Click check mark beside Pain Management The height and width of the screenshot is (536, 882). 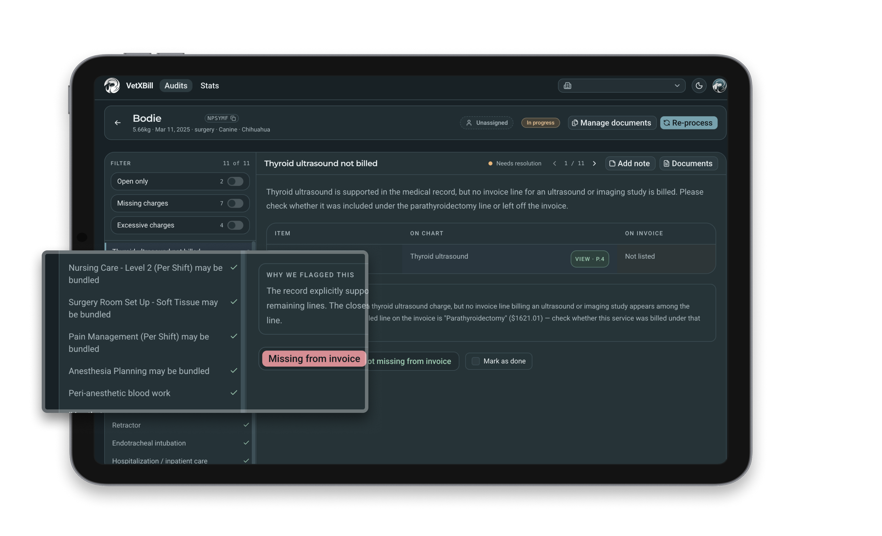[x=234, y=336]
